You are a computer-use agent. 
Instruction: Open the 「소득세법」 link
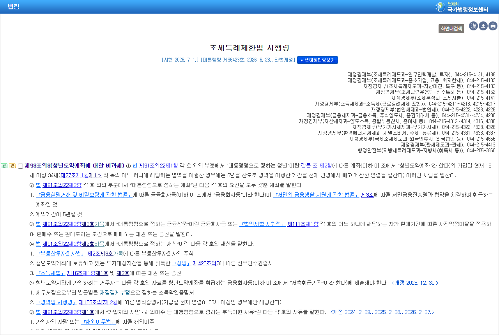pyautogui.click(x=51, y=273)
